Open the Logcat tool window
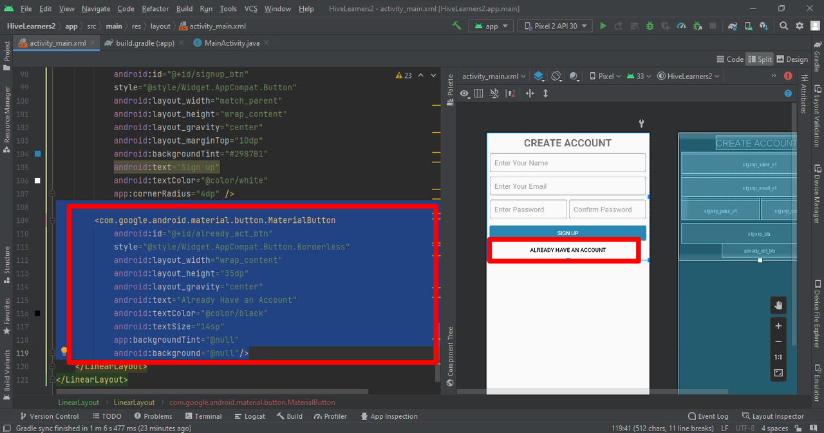Viewport: 824px width, 433px height. point(250,416)
